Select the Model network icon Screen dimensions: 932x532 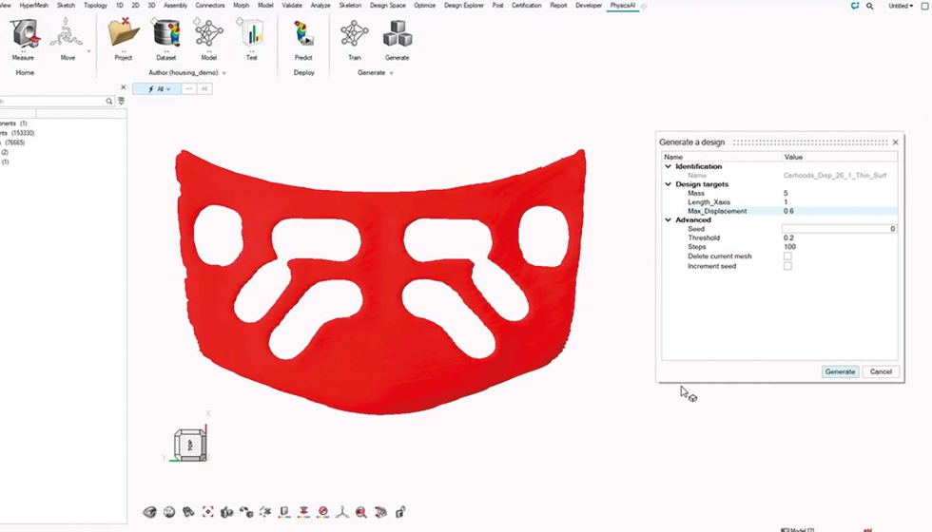coord(208,33)
